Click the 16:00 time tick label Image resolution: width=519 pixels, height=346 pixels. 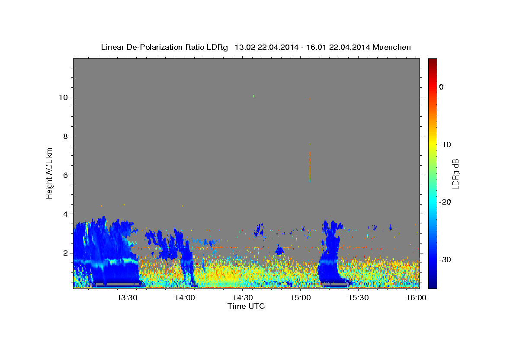(x=416, y=298)
